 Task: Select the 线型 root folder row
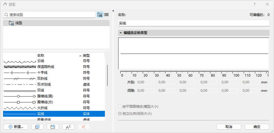(x=56, y=23)
